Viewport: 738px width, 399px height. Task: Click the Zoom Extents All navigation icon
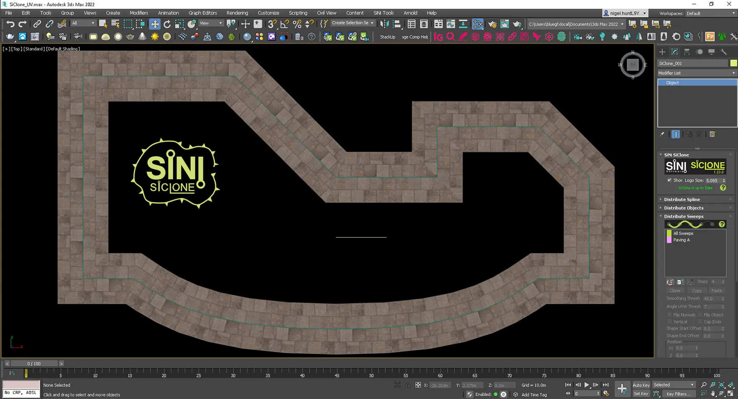[x=731, y=385]
